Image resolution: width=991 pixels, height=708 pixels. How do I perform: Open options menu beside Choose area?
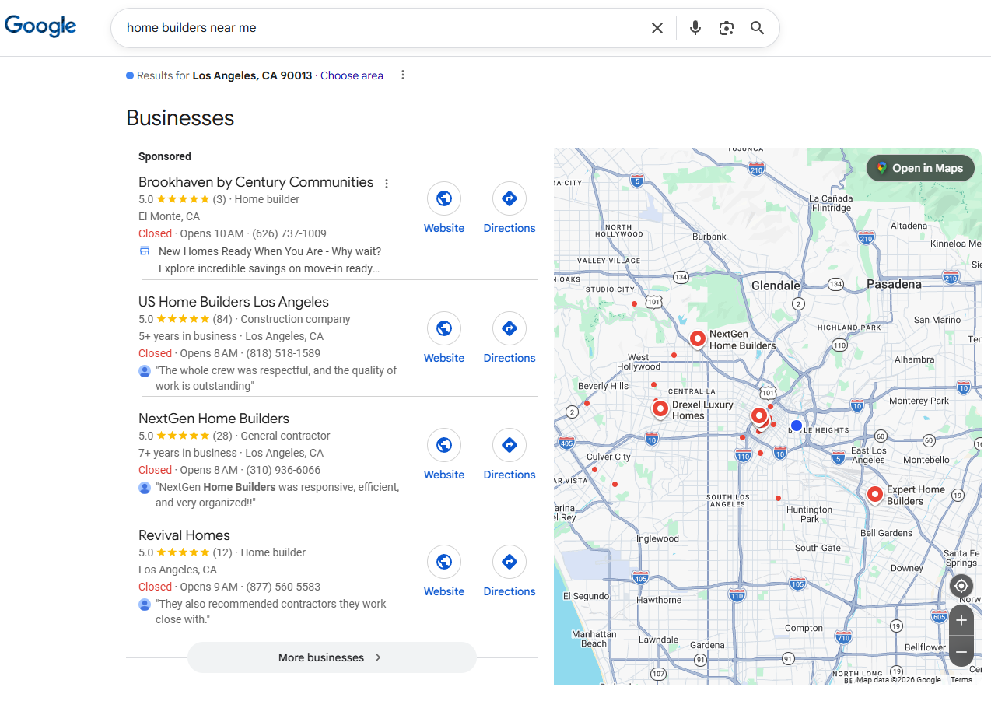pos(402,75)
